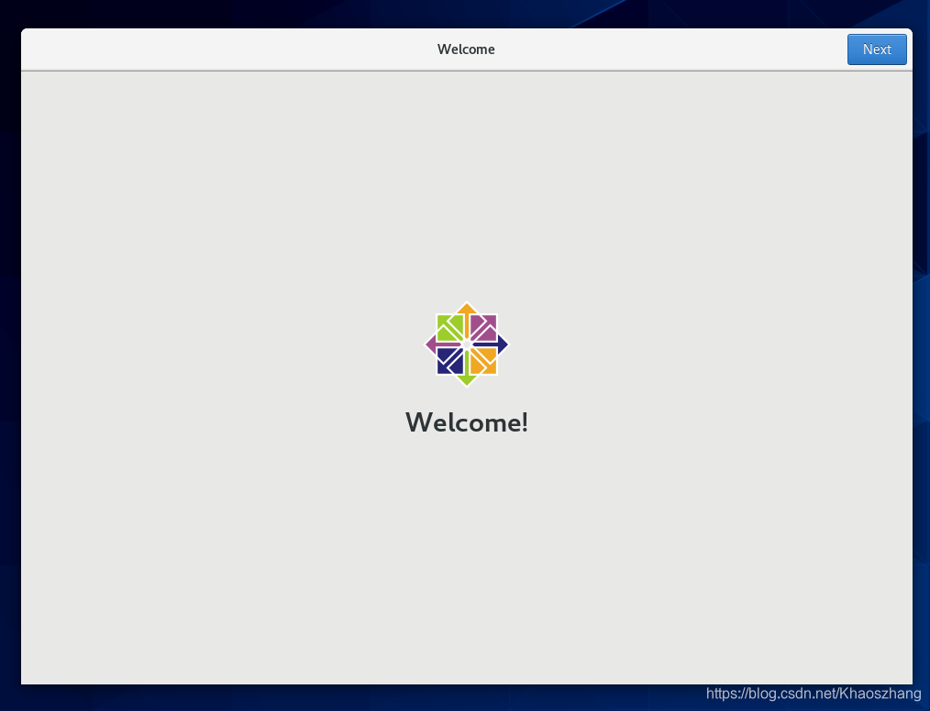Viewport: 930px width, 711px height.
Task: Select the large "Welcome!" heading text
Action: [467, 422]
